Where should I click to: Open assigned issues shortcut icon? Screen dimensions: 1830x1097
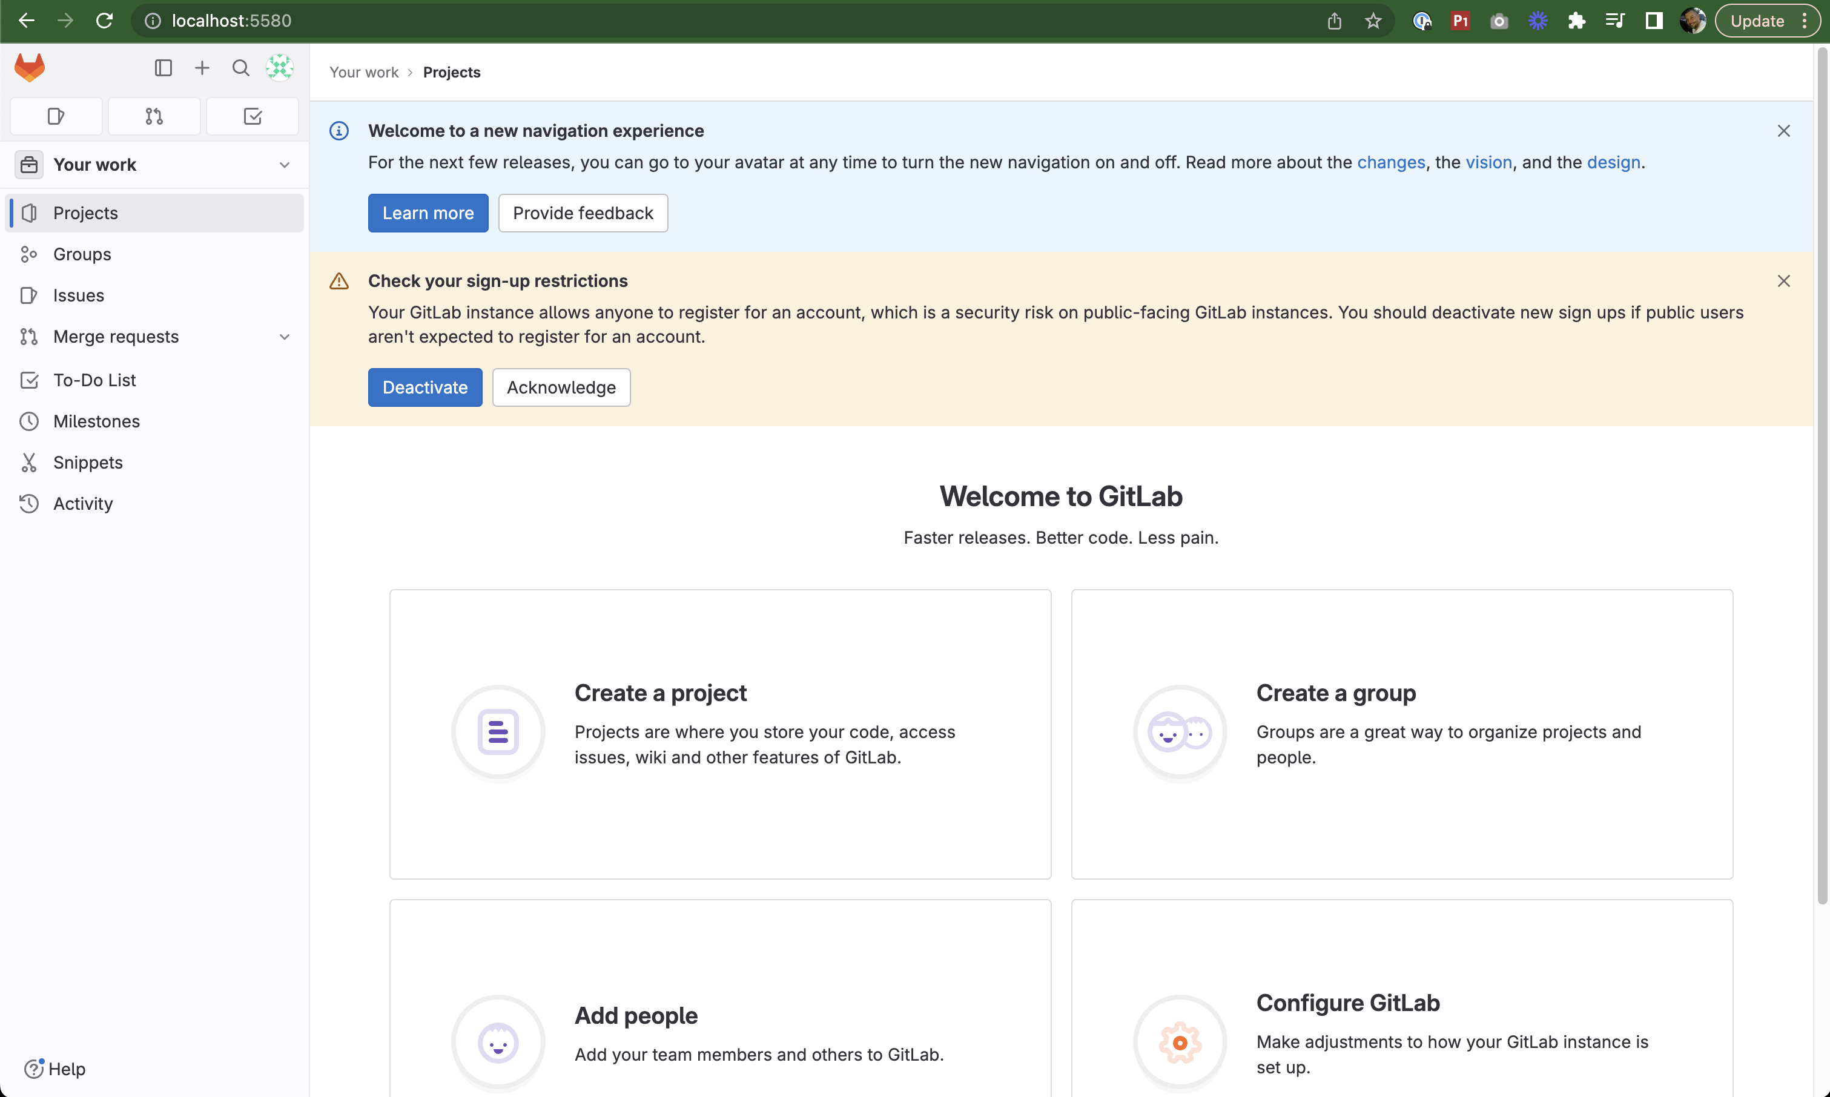(x=56, y=116)
